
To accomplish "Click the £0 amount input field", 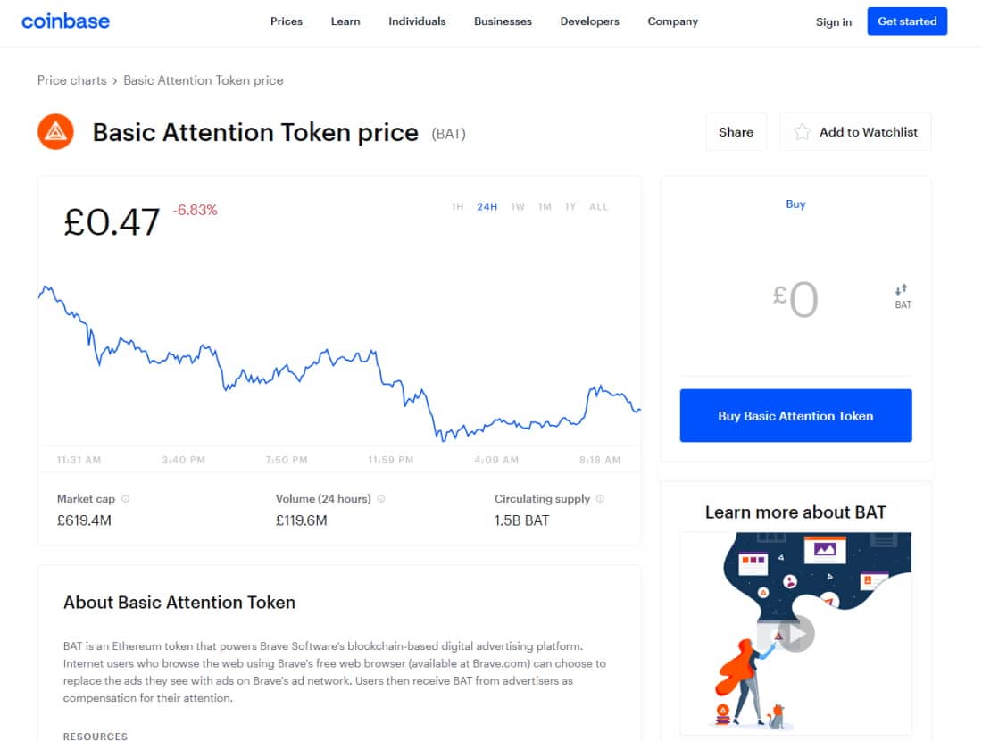I will [795, 299].
